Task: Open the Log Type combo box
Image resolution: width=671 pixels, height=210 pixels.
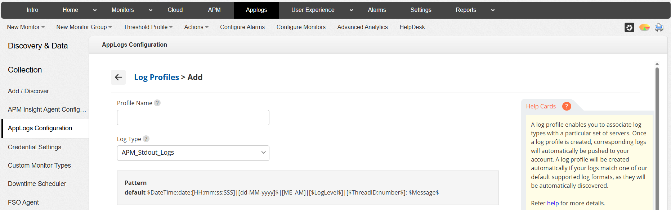Action: (193, 153)
